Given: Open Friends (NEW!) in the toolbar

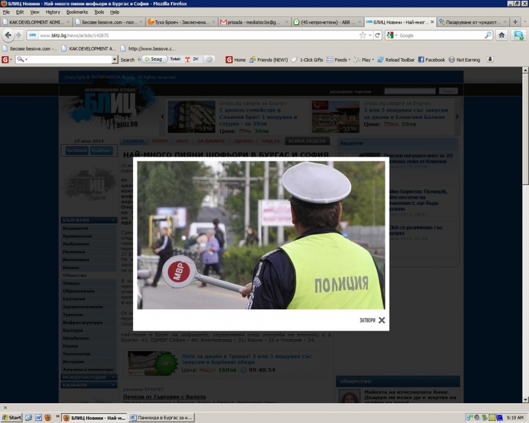Looking at the screenshot, I should pyautogui.click(x=268, y=59).
